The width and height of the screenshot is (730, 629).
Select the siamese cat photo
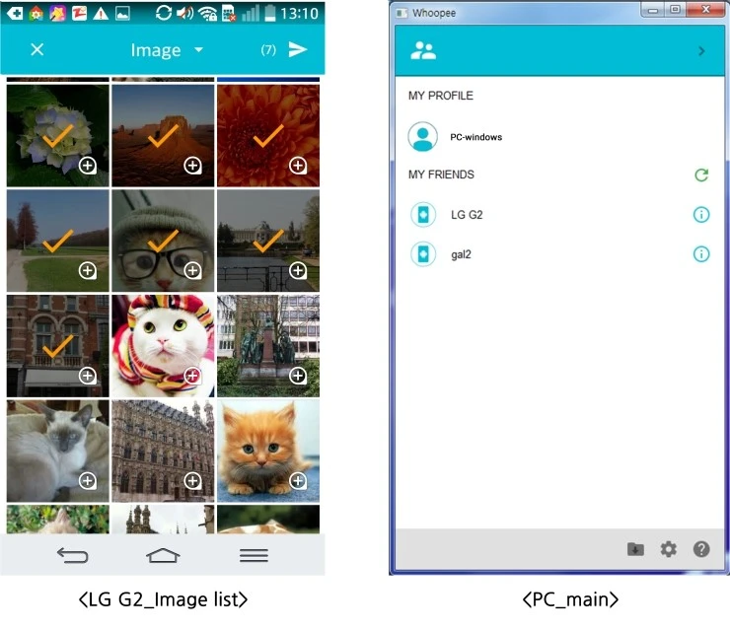click(58, 451)
